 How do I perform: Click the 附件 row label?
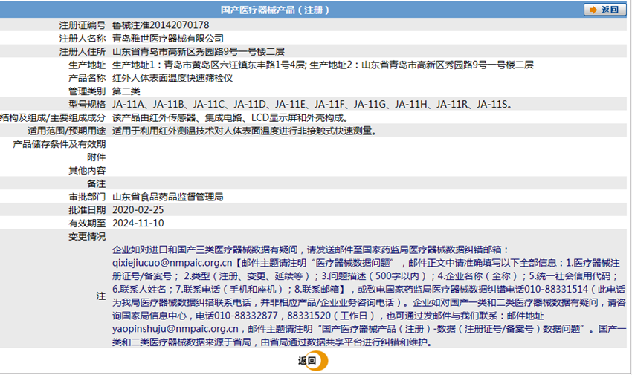[x=97, y=157]
